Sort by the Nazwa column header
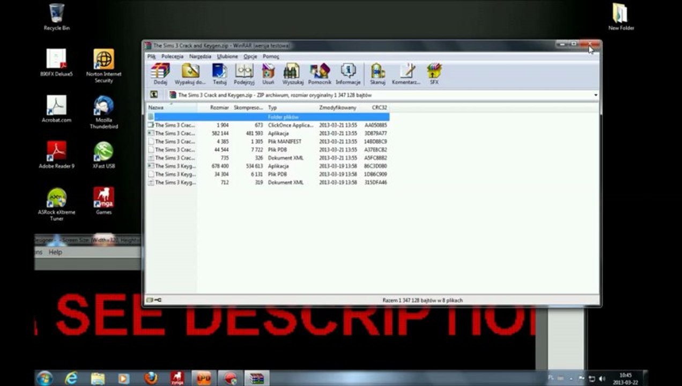The image size is (682, 386). (171, 108)
